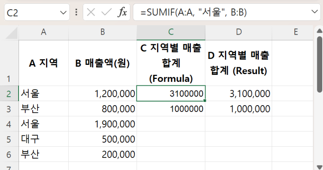Click the vertical scrollbar thumb
Image resolution: width=323 pixels, height=170 pixels.
tap(319, 64)
